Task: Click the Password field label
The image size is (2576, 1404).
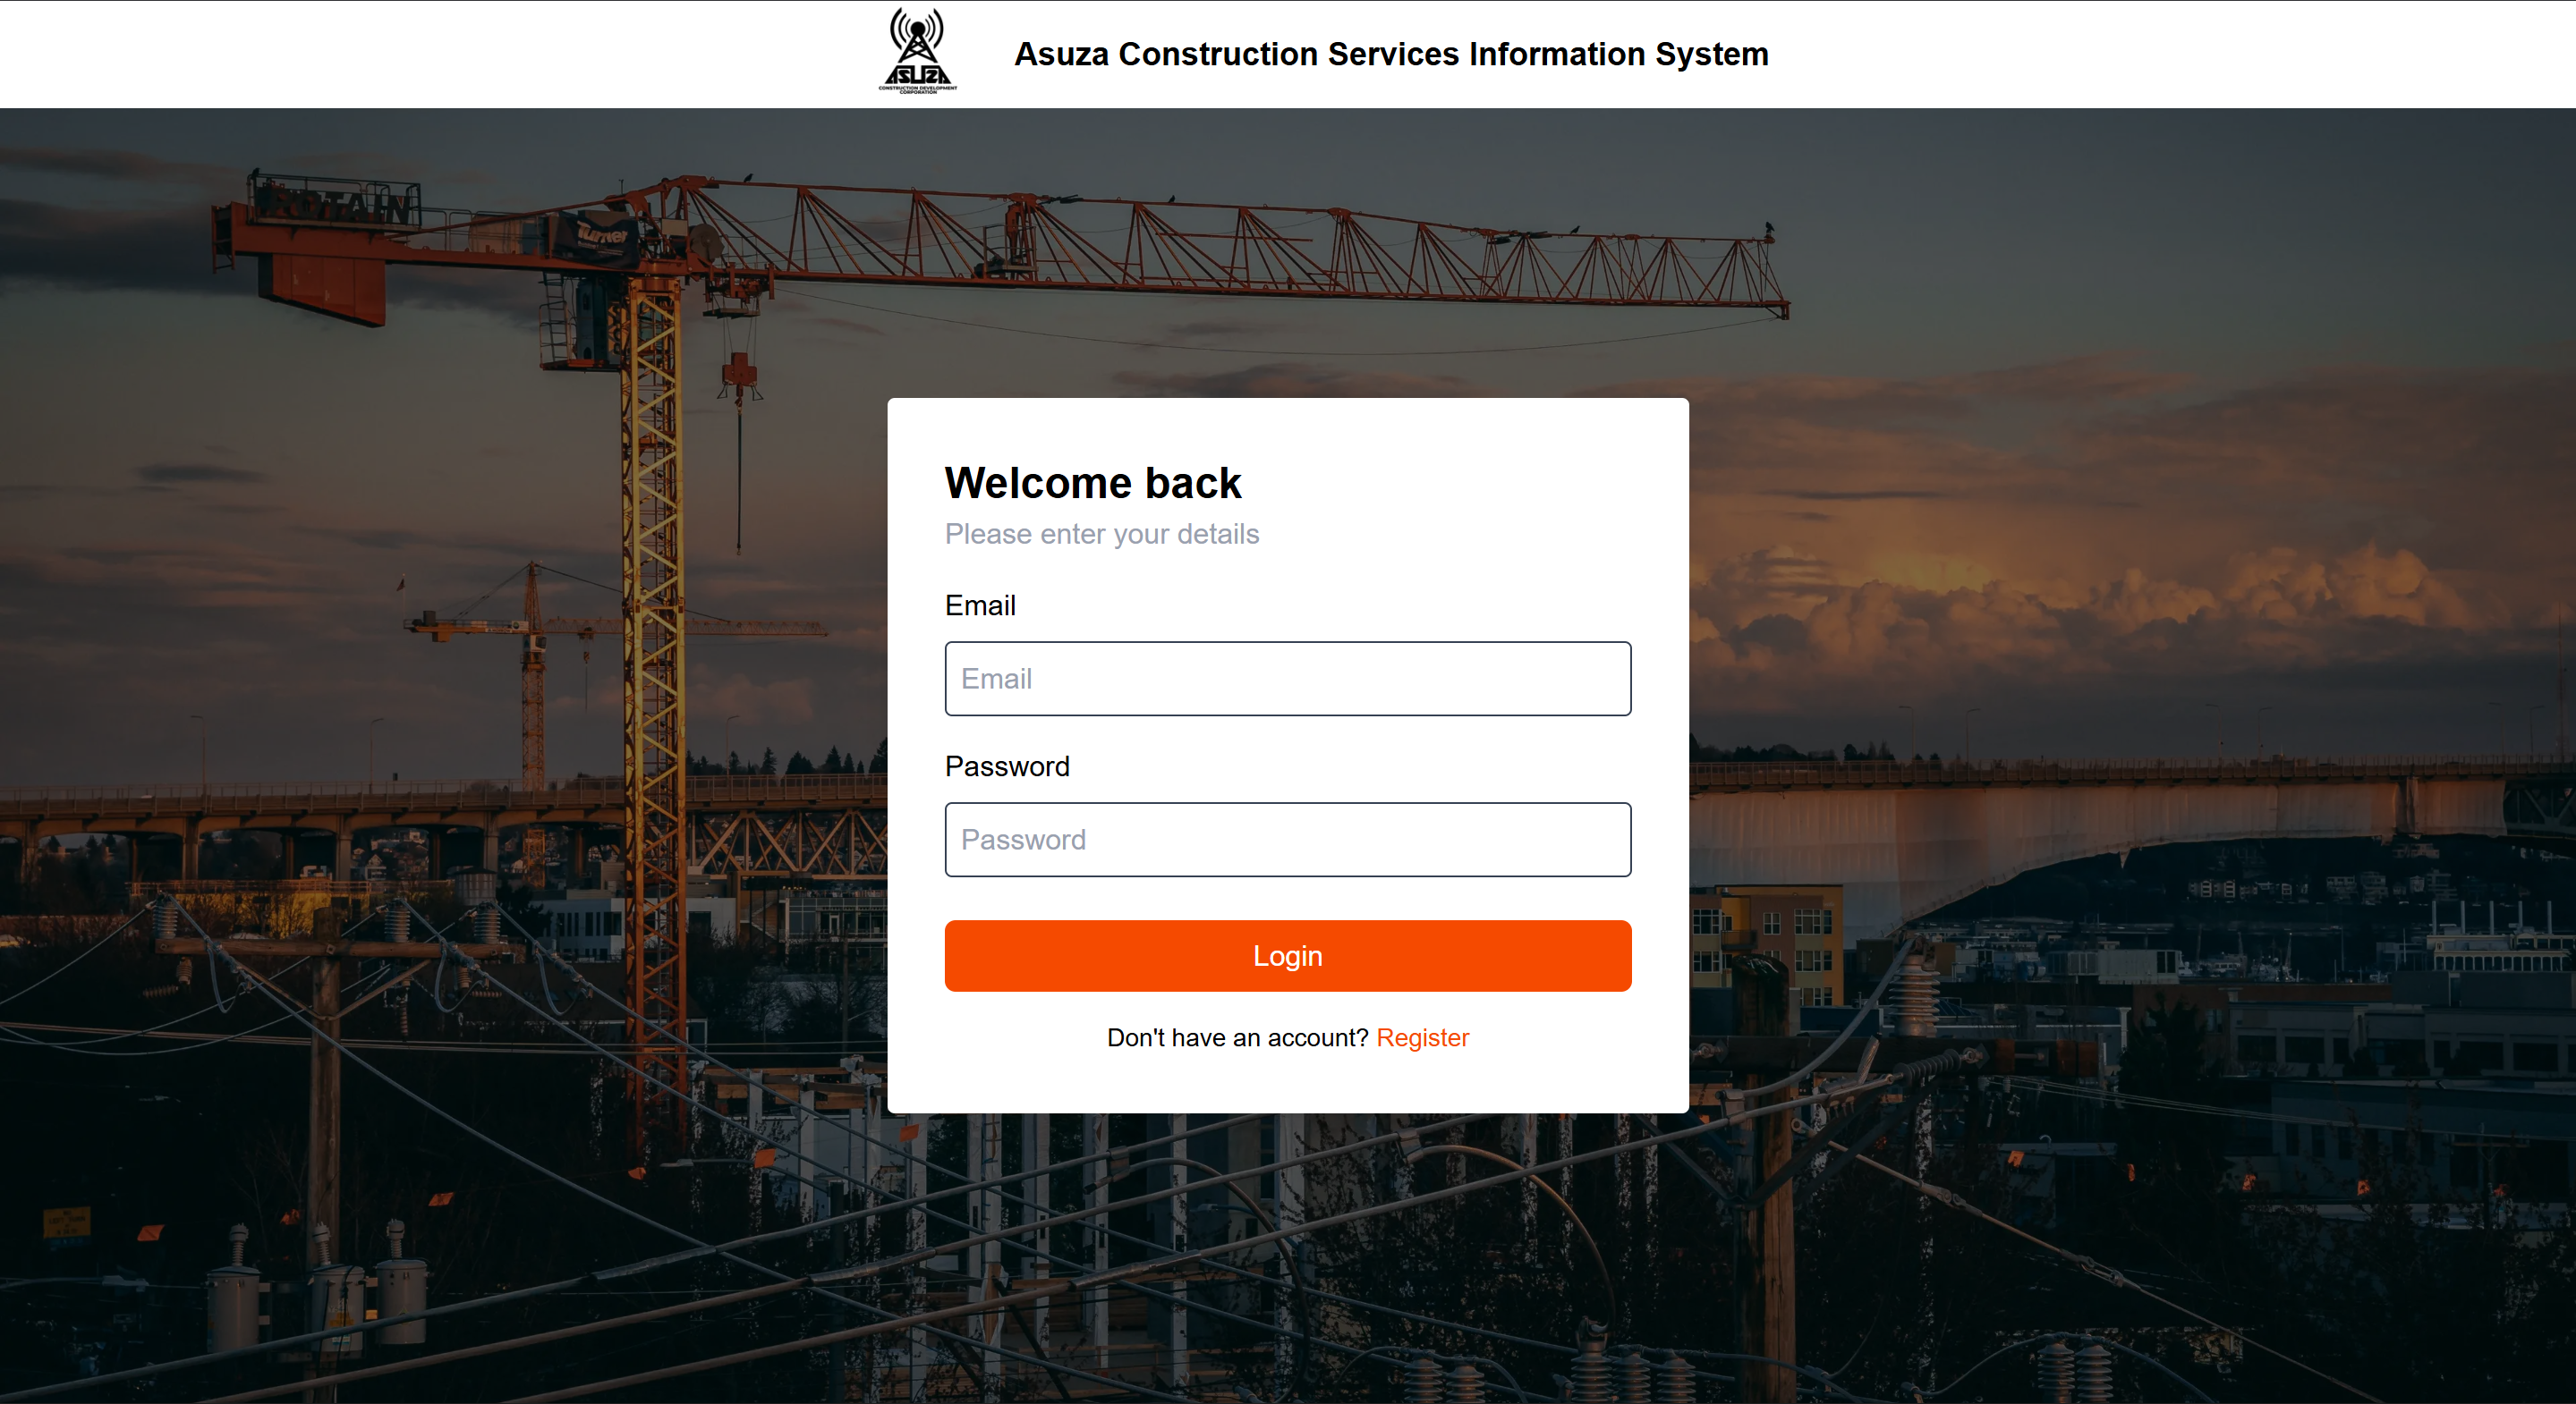Action: pyautogui.click(x=1007, y=766)
